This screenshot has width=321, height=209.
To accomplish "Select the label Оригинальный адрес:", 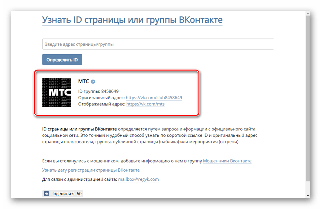I will pyautogui.click(x=101, y=98).
